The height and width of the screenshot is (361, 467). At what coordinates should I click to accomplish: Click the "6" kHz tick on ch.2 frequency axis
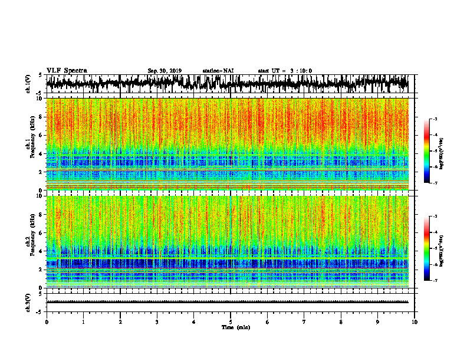click(x=41, y=233)
